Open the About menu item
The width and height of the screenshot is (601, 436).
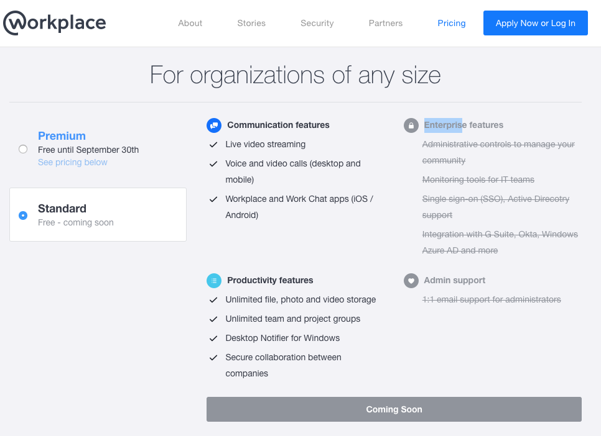(x=190, y=23)
